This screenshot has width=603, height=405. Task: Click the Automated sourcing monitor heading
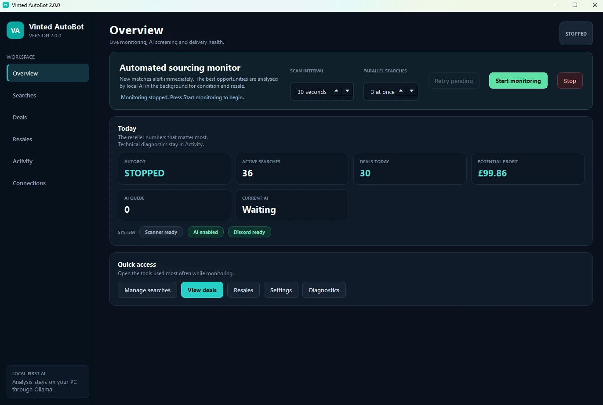click(x=180, y=68)
